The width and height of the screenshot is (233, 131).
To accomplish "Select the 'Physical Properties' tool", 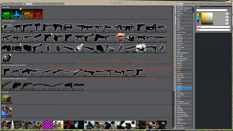I will (184, 58).
